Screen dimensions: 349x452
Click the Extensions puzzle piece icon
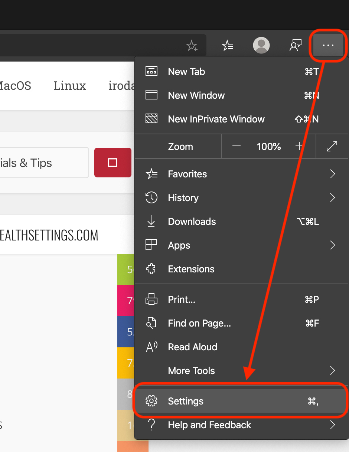click(151, 269)
